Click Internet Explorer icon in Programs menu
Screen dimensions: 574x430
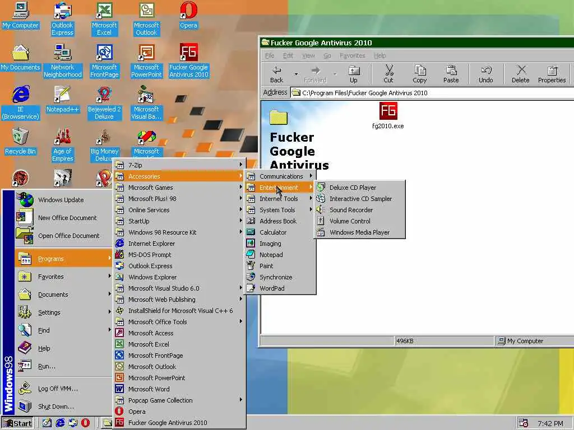[x=119, y=244]
